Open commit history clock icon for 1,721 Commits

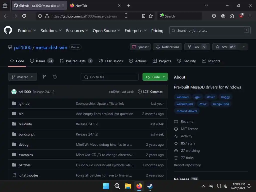click(x=140, y=91)
